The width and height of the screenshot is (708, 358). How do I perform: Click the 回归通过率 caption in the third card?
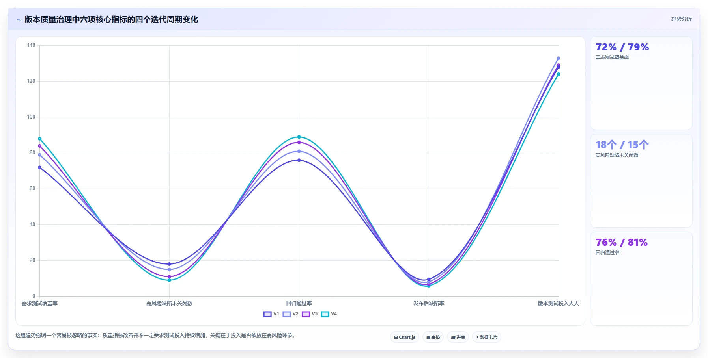[607, 253]
